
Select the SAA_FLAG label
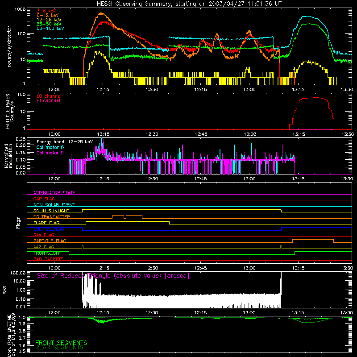click(x=44, y=235)
